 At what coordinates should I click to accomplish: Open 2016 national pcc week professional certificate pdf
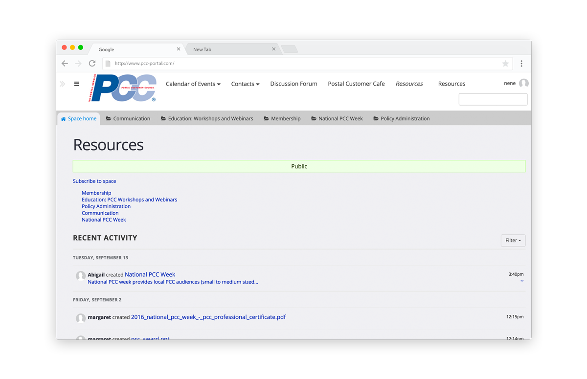pyautogui.click(x=208, y=317)
